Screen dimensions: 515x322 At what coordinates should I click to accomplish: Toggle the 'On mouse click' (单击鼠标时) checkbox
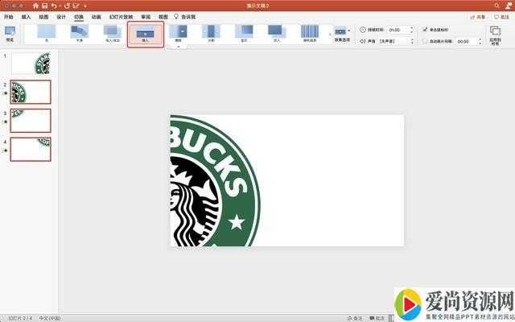coord(426,29)
